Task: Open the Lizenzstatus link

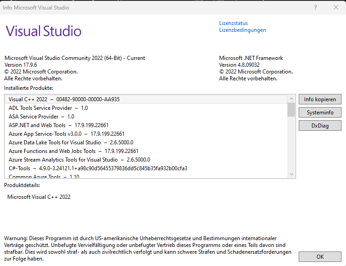Action: coord(233,23)
